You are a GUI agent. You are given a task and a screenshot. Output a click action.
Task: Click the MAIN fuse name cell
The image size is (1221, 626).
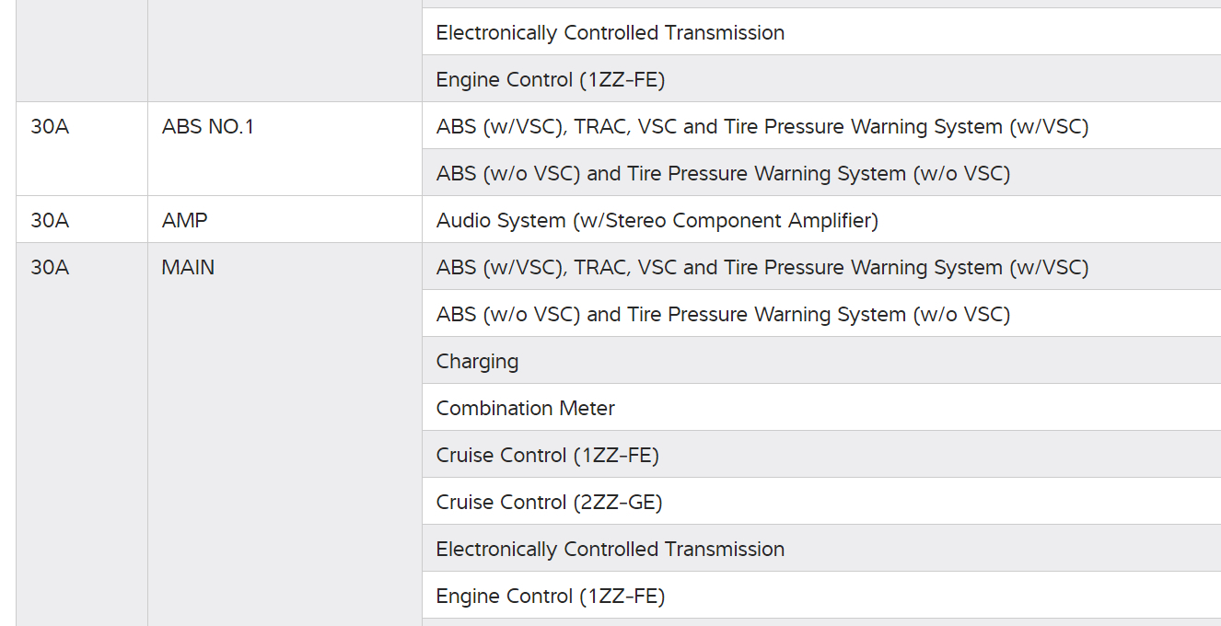tap(188, 268)
